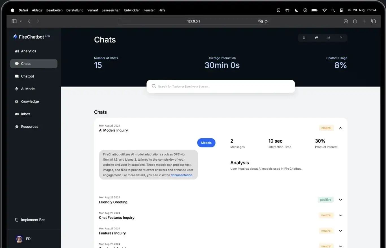Click the positive tag on Friendly Greeting
Viewport: 386px width, 248px height.
[326, 200]
